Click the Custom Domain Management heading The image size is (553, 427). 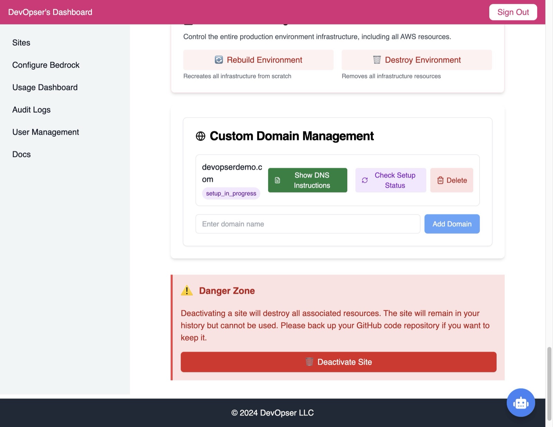tap(292, 136)
